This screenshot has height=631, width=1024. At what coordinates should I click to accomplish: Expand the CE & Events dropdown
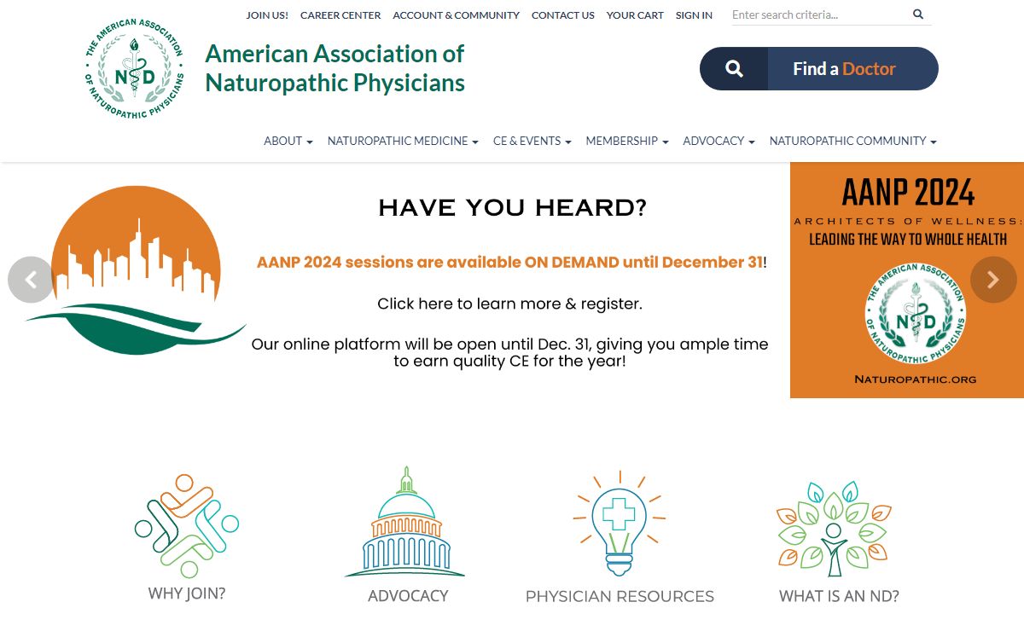(x=532, y=141)
